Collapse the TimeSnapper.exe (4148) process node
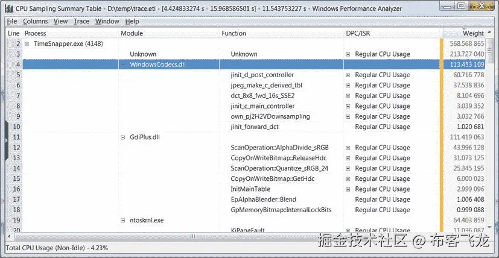 coord(27,44)
